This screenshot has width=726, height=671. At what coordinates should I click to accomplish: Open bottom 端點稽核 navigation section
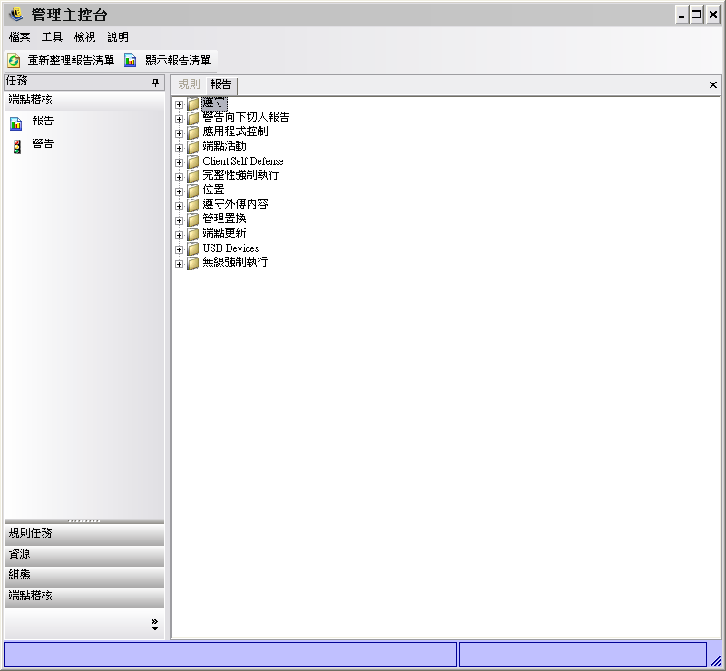(84, 597)
